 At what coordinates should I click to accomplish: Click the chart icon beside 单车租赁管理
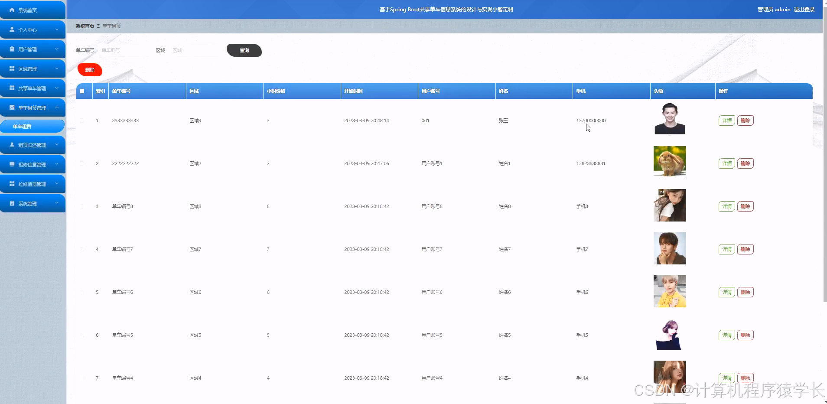(x=12, y=108)
